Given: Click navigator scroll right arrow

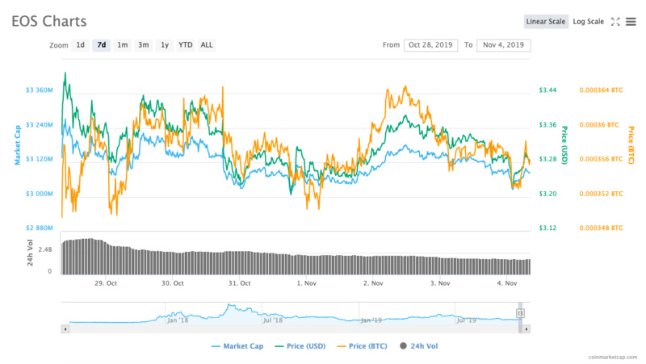Looking at the screenshot, I should click(526, 329).
